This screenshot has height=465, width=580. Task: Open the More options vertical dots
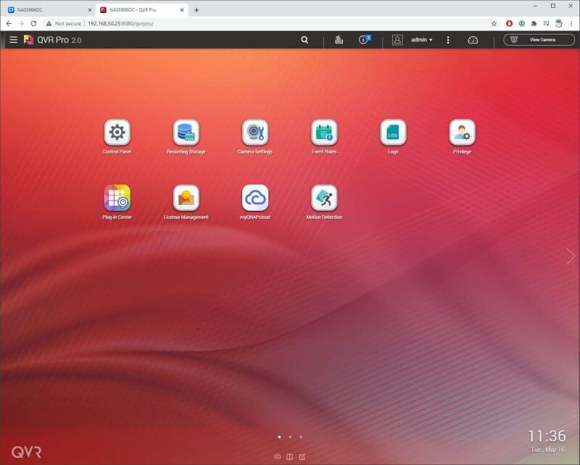pyautogui.click(x=448, y=40)
